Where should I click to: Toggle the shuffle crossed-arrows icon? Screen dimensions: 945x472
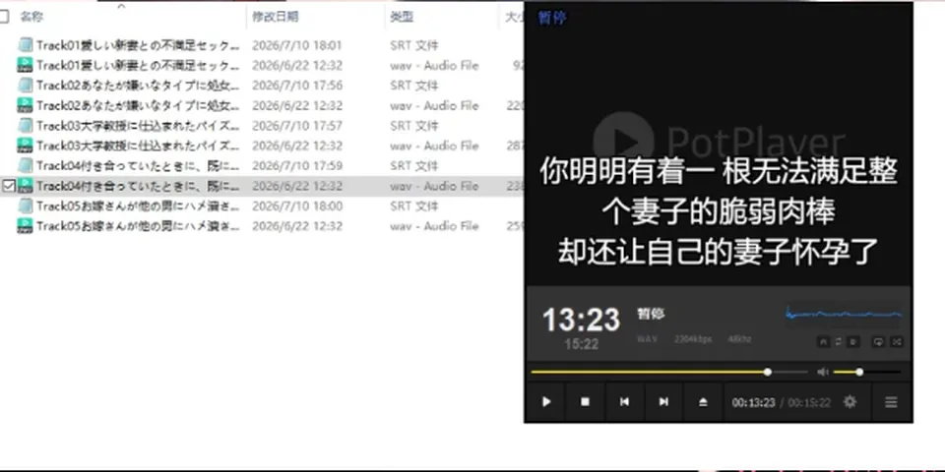[896, 341]
